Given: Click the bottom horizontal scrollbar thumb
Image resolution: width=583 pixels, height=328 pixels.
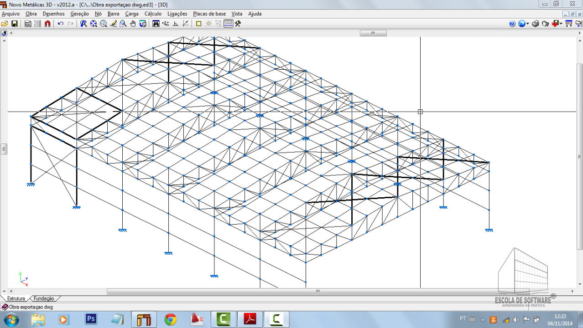Looking at the screenshot, I should point(318,292).
